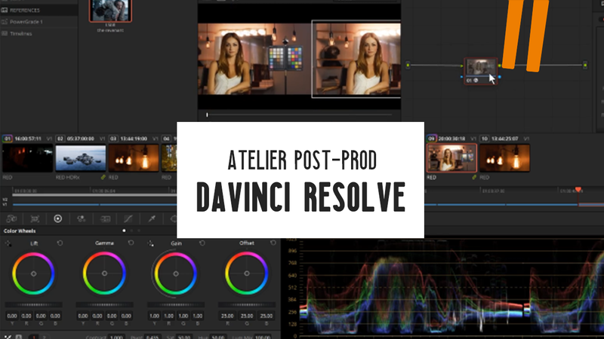Screen dimensions: 604x339
Task: Click Gain Y value field
Action: pos(154,316)
